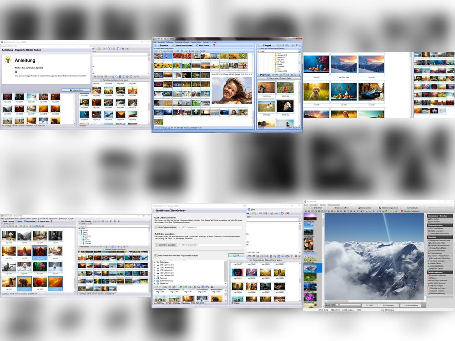Click the Select Source Folder button
The image size is (455, 341).
pyautogui.click(x=183, y=45)
